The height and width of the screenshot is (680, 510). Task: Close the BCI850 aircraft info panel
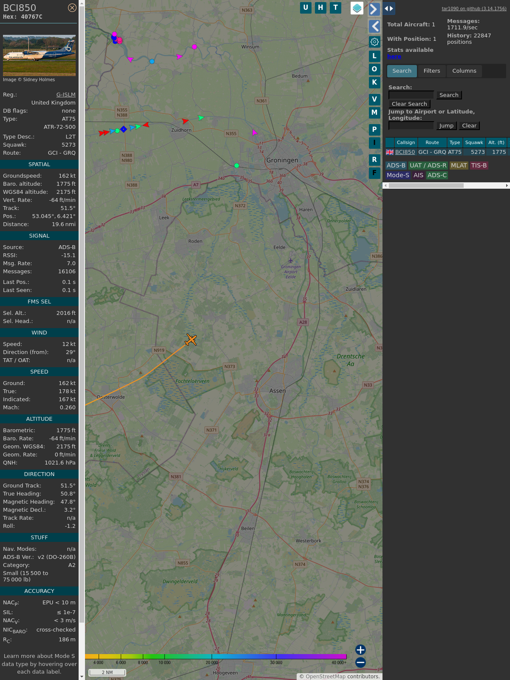[x=72, y=8]
